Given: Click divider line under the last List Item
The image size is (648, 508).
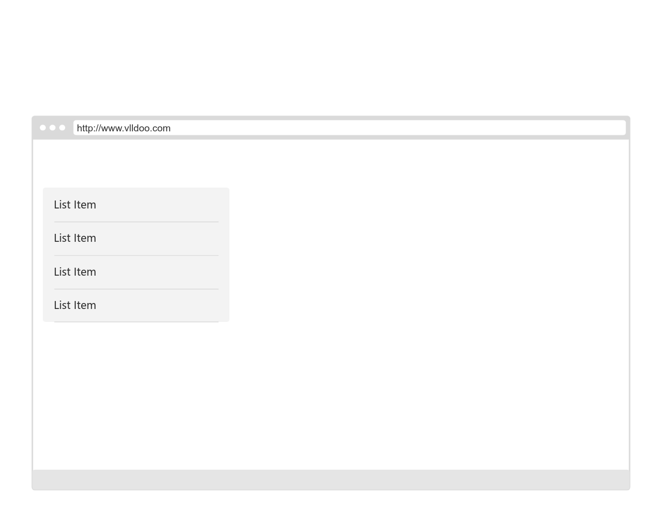Looking at the screenshot, I should (136, 322).
